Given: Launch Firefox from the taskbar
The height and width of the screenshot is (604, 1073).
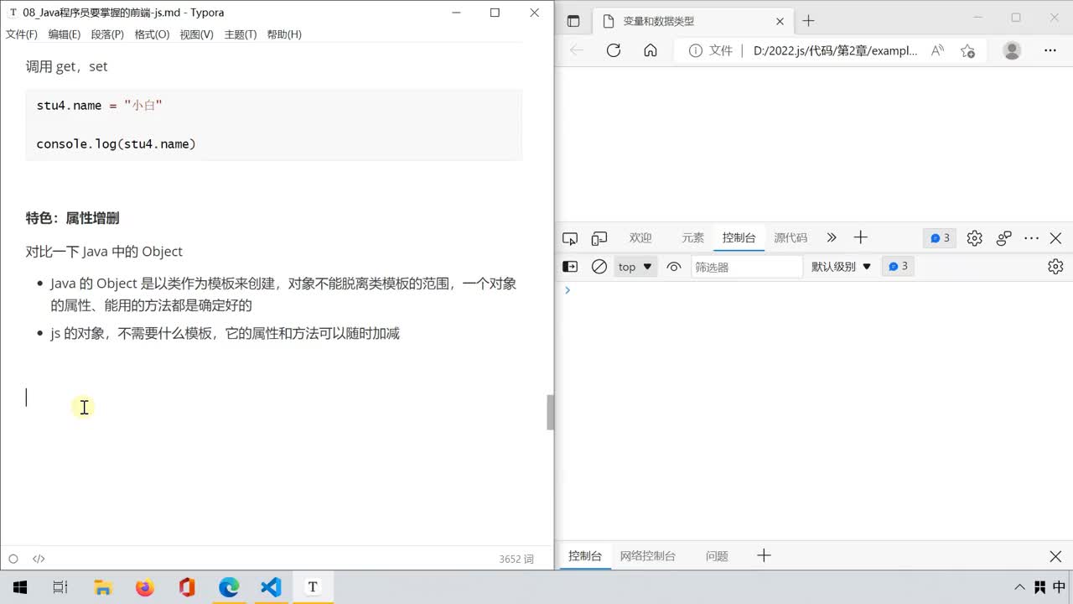Looking at the screenshot, I should (145, 587).
